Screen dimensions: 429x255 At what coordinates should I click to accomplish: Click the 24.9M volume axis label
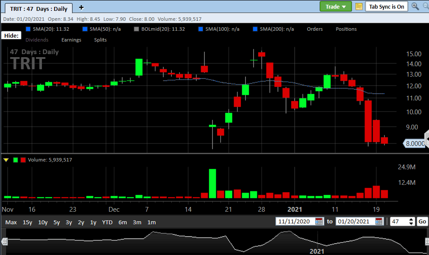pyautogui.click(x=407, y=167)
